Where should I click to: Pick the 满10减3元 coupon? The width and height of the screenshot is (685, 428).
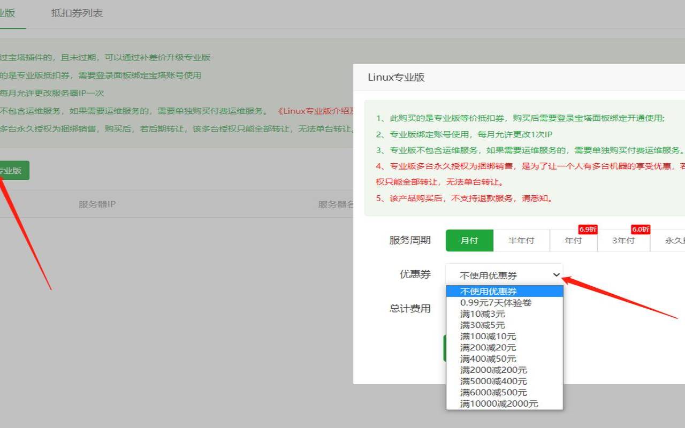tap(505, 314)
